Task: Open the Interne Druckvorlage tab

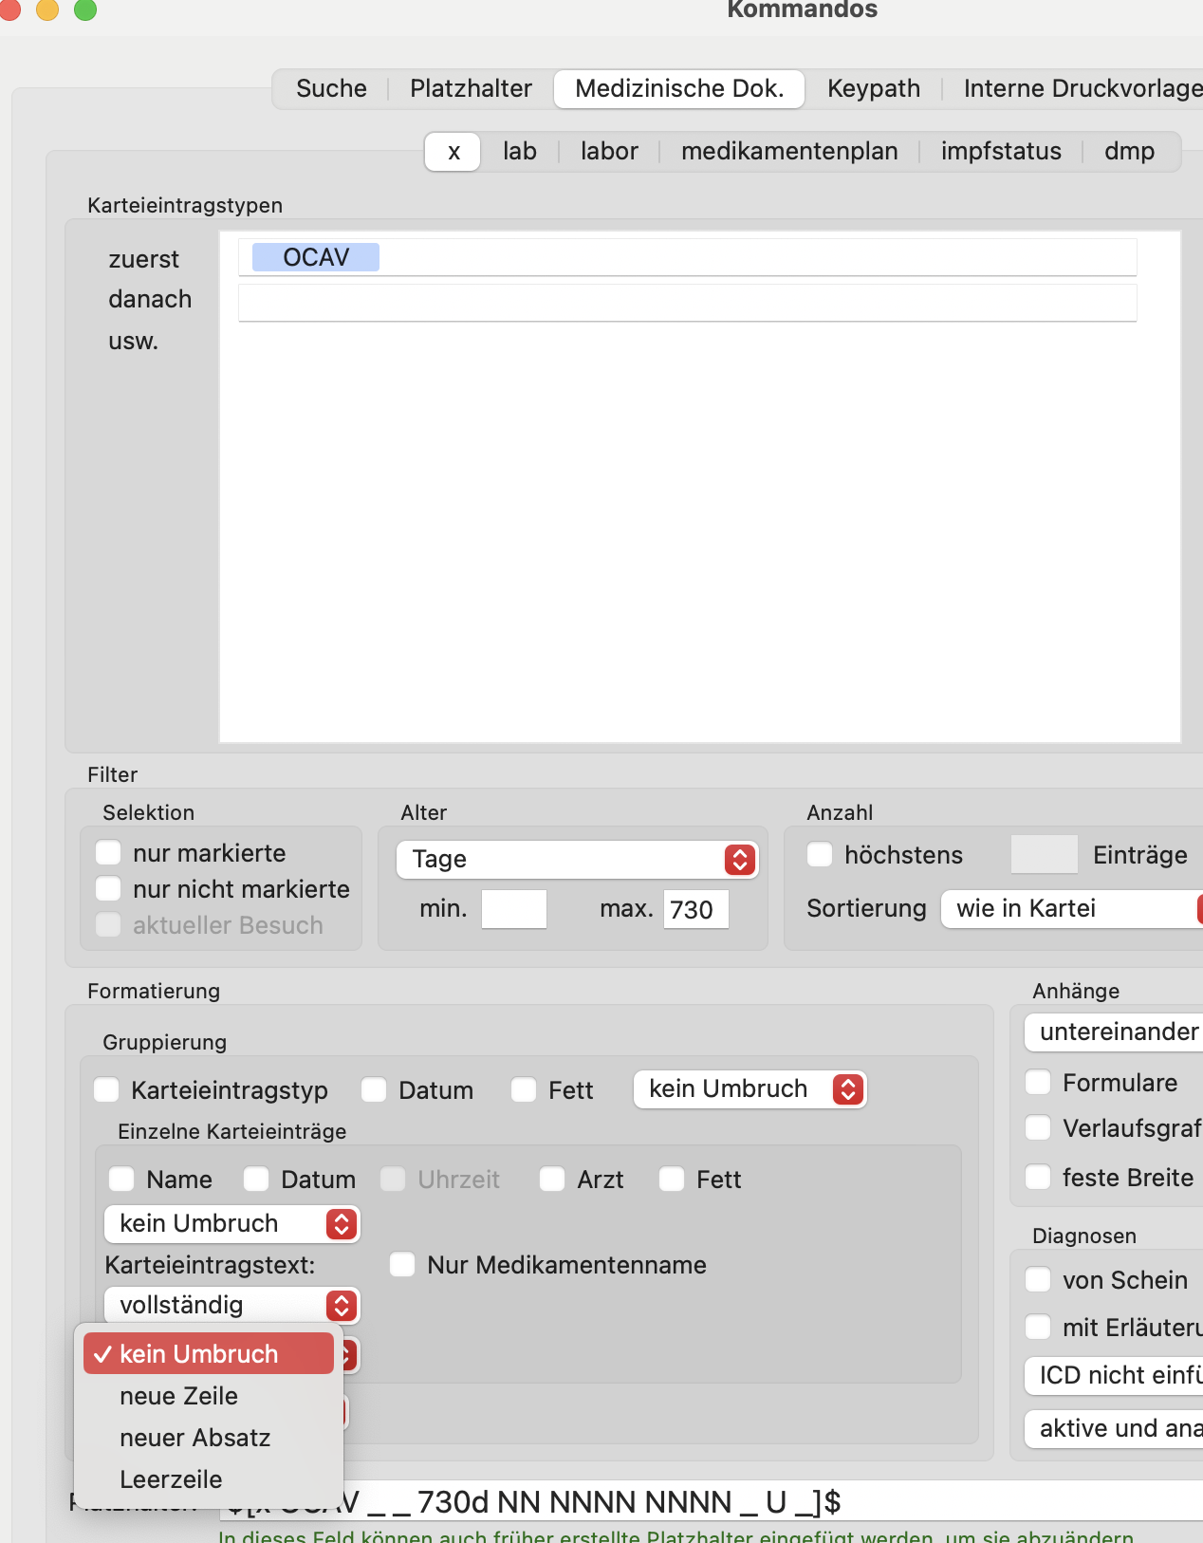Action: [1083, 88]
